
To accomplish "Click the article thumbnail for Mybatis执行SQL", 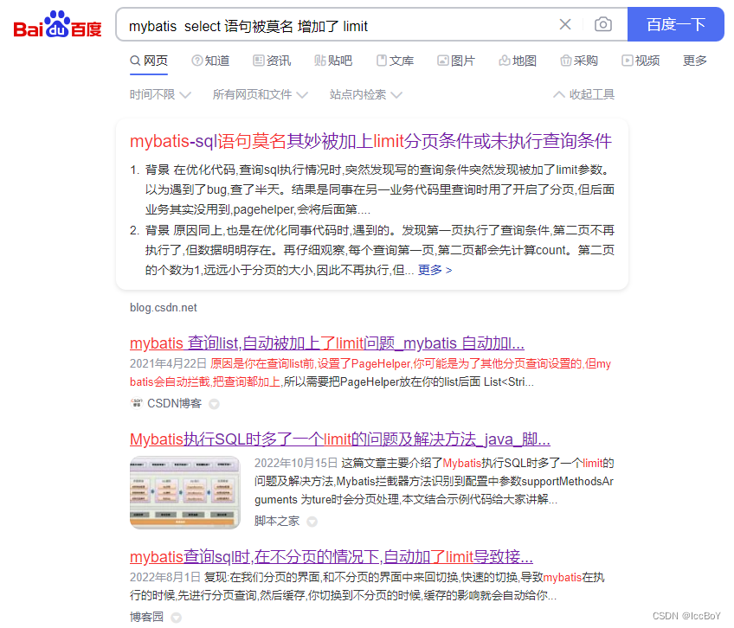I will click(185, 493).
